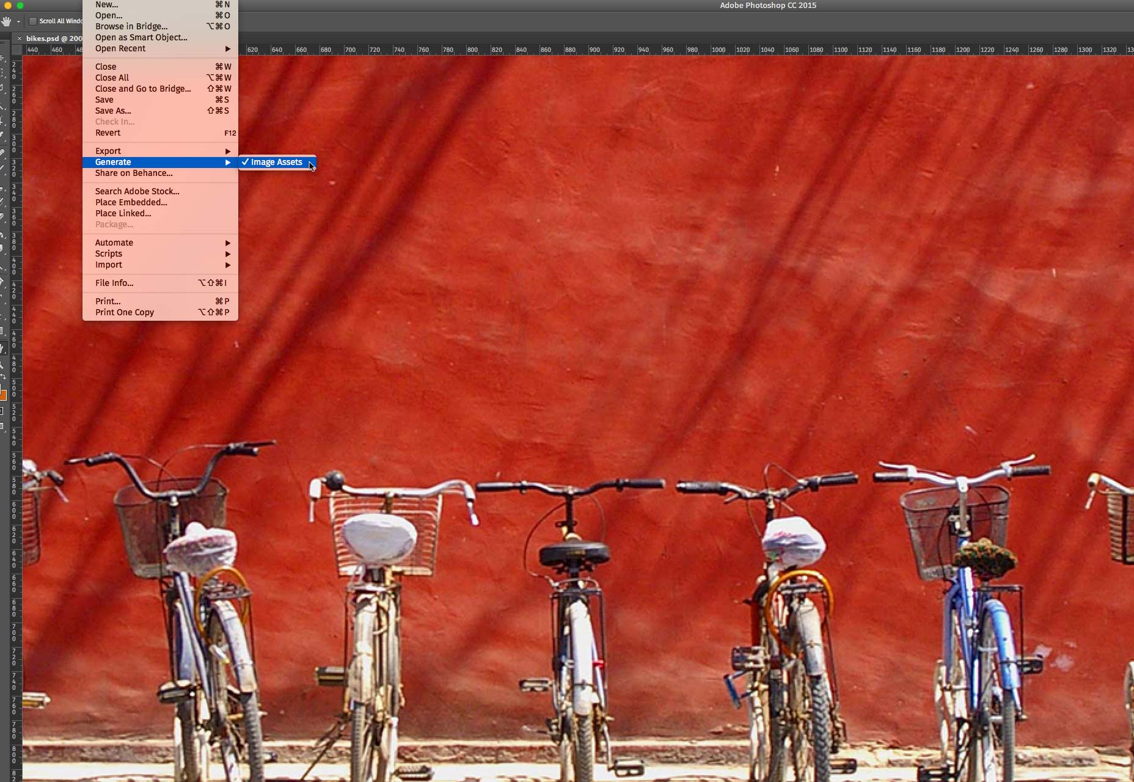Screen dimensions: 1134x782
Task: Click the horizontal ruler at 900
Action: tap(594, 49)
